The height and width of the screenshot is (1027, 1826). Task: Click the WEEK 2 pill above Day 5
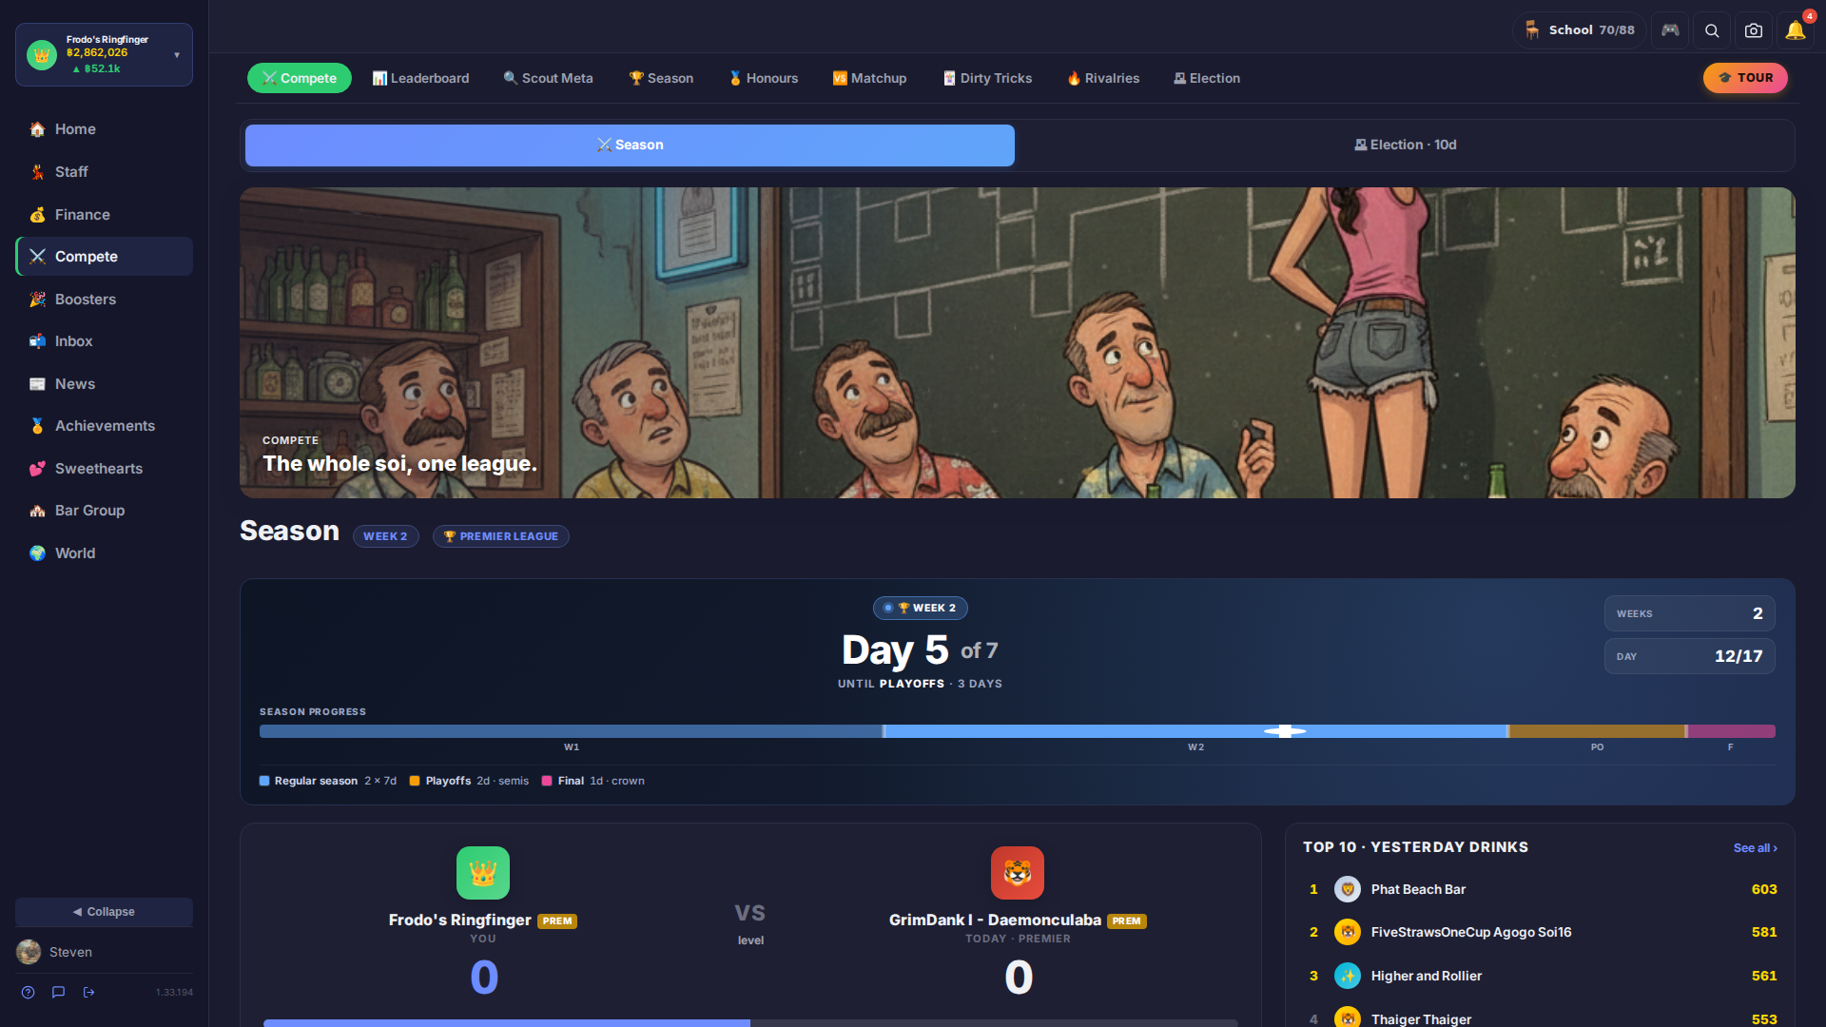coord(920,608)
